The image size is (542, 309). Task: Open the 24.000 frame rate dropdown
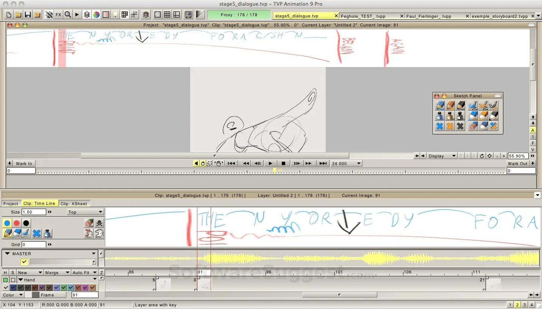tap(346, 164)
